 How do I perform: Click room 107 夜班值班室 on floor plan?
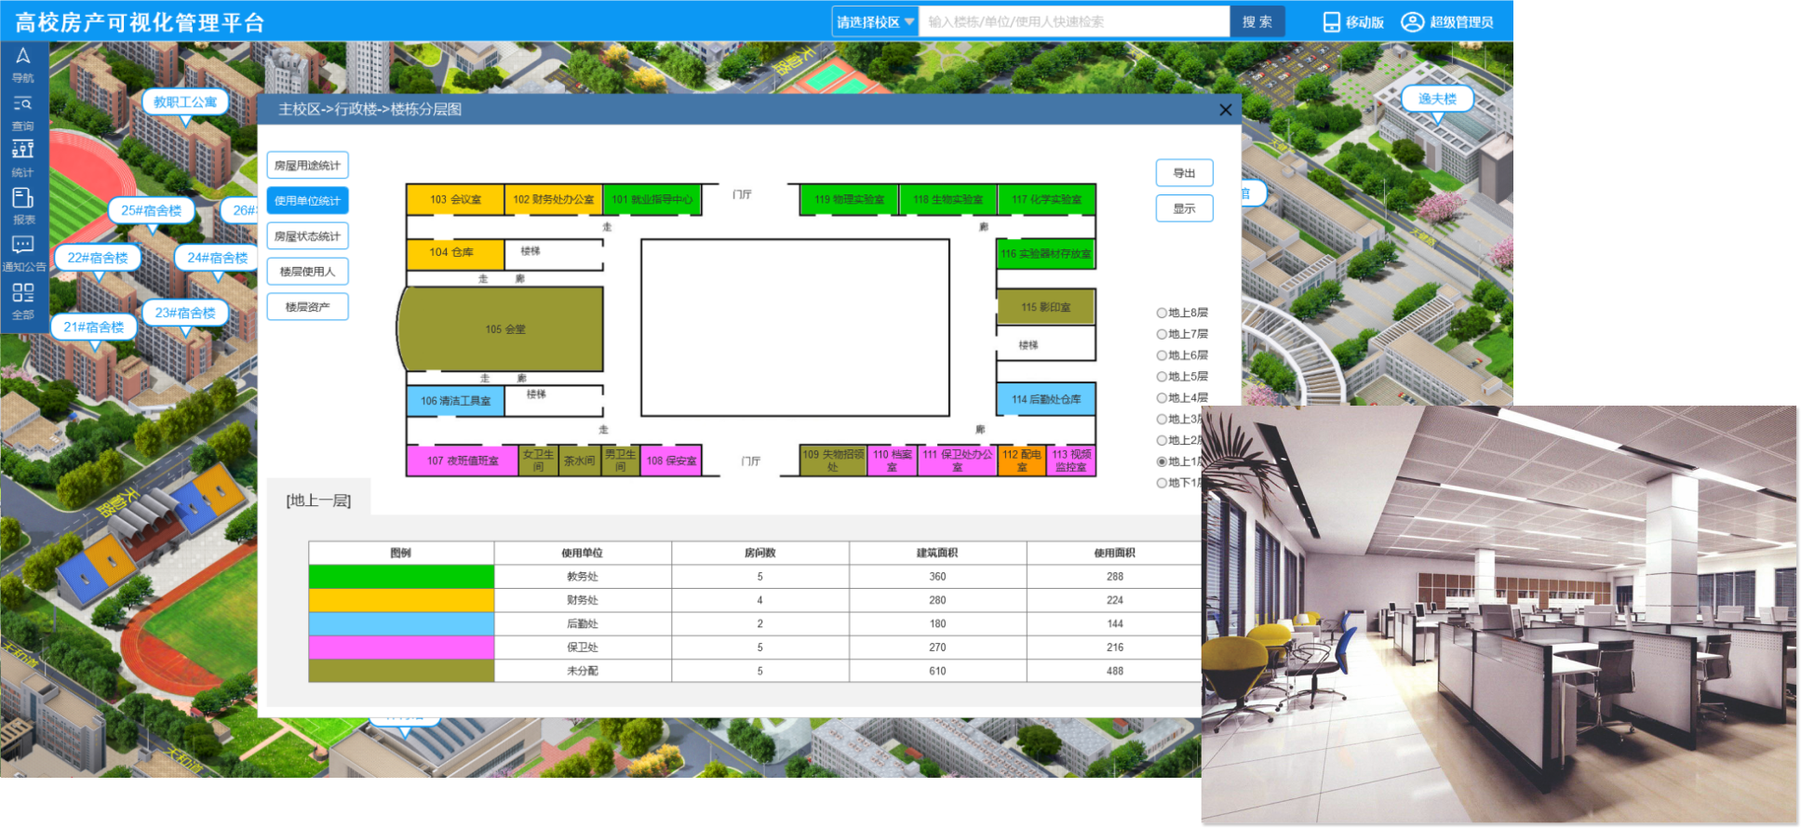point(462,461)
